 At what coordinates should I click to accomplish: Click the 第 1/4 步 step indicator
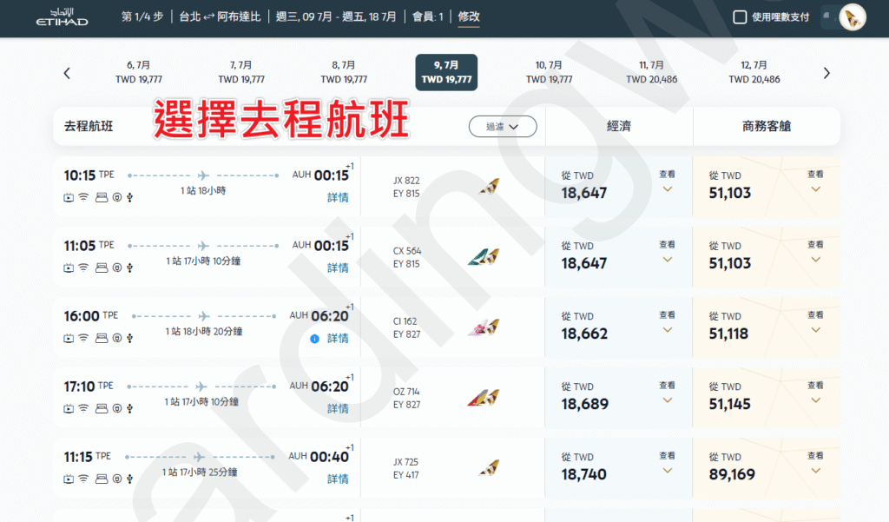point(142,17)
